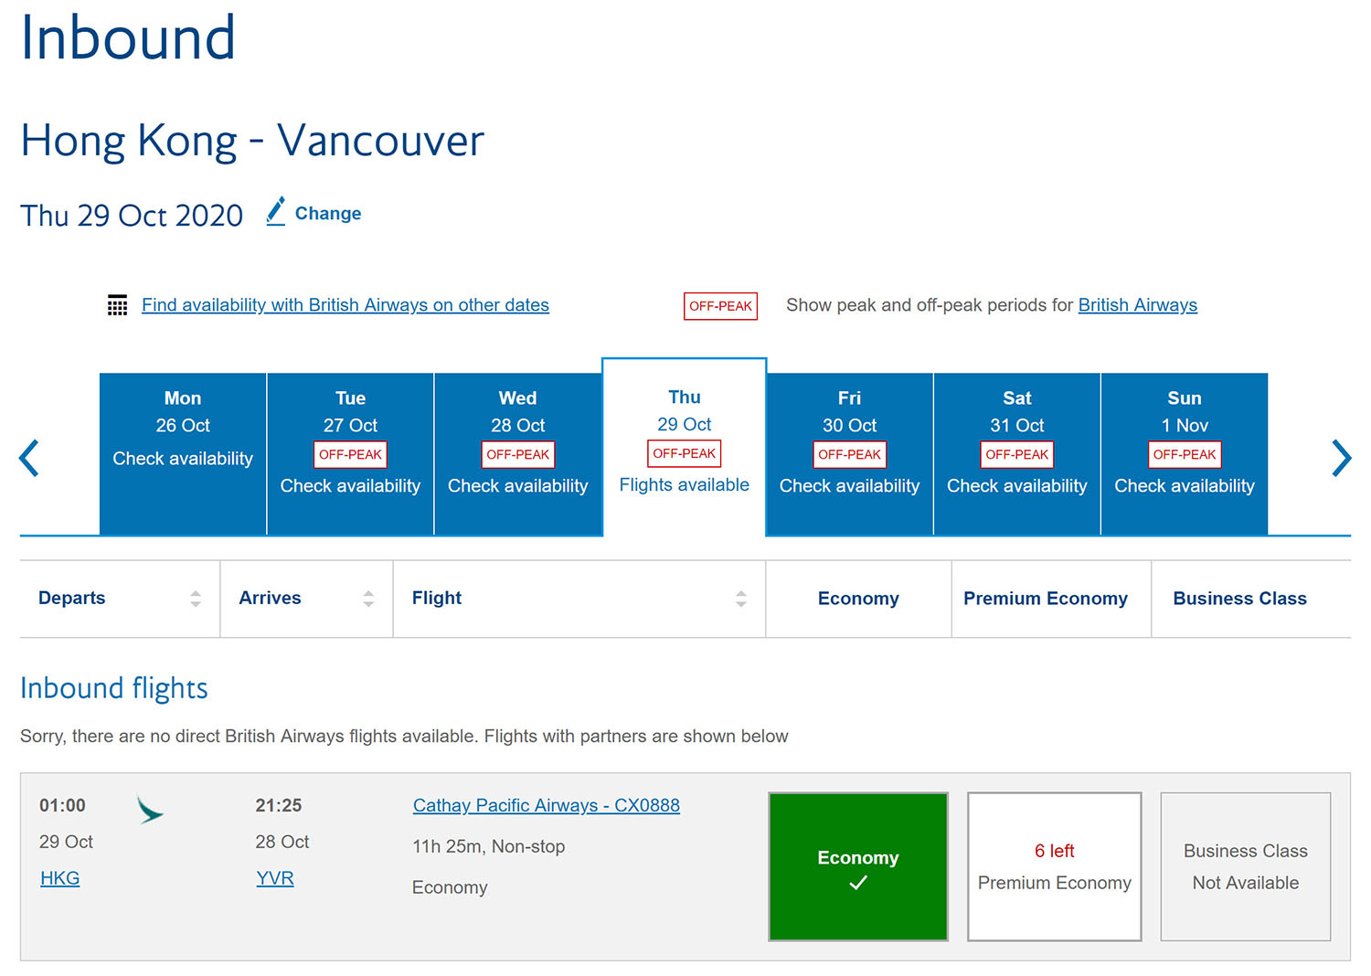
Task: Select the Sun 1 Nov date tab
Action: (x=1185, y=453)
